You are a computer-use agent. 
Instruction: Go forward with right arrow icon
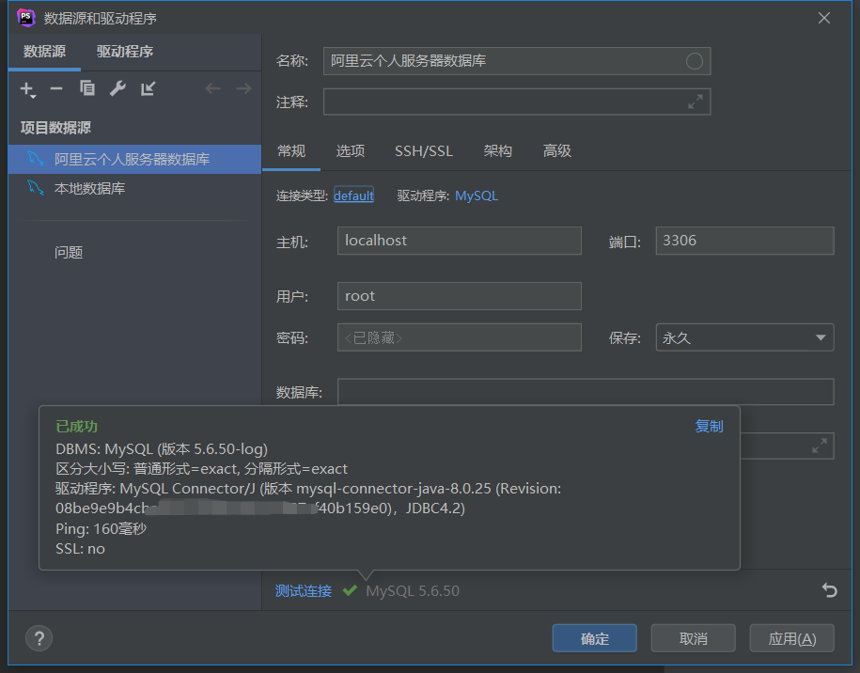pyautogui.click(x=243, y=88)
